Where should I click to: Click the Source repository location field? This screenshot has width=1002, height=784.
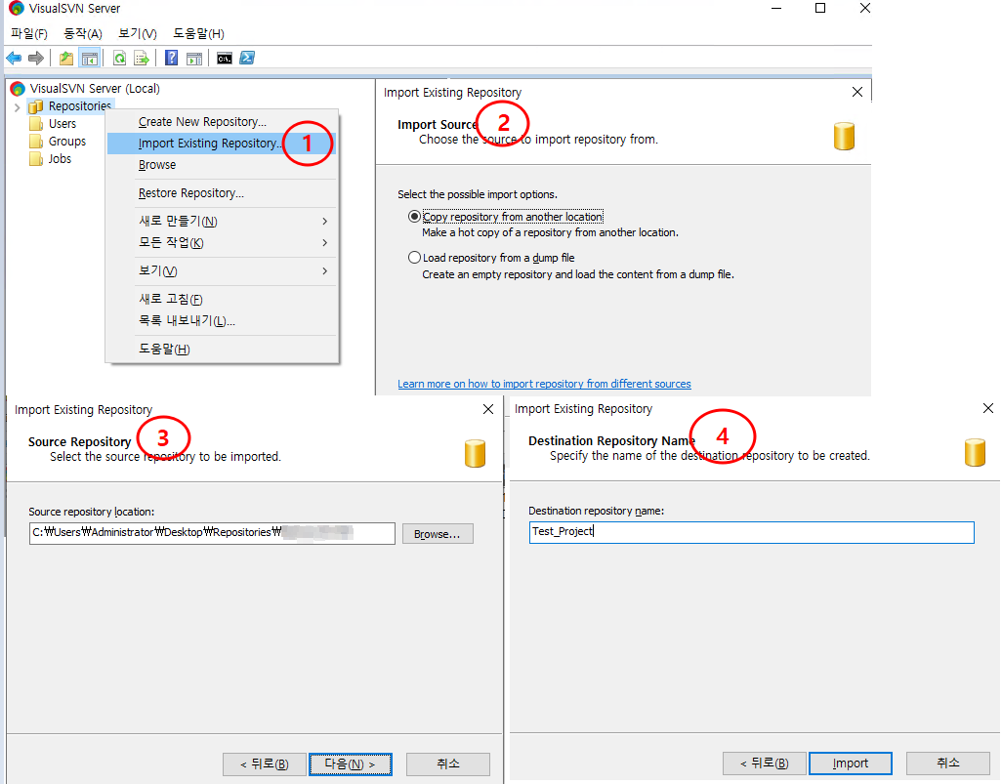212,533
